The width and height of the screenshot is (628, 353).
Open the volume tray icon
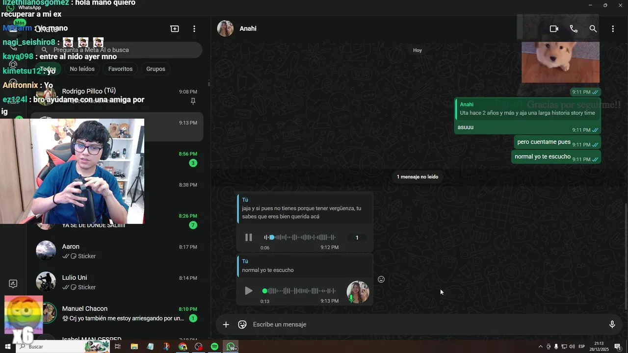click(x=572, y=347)
